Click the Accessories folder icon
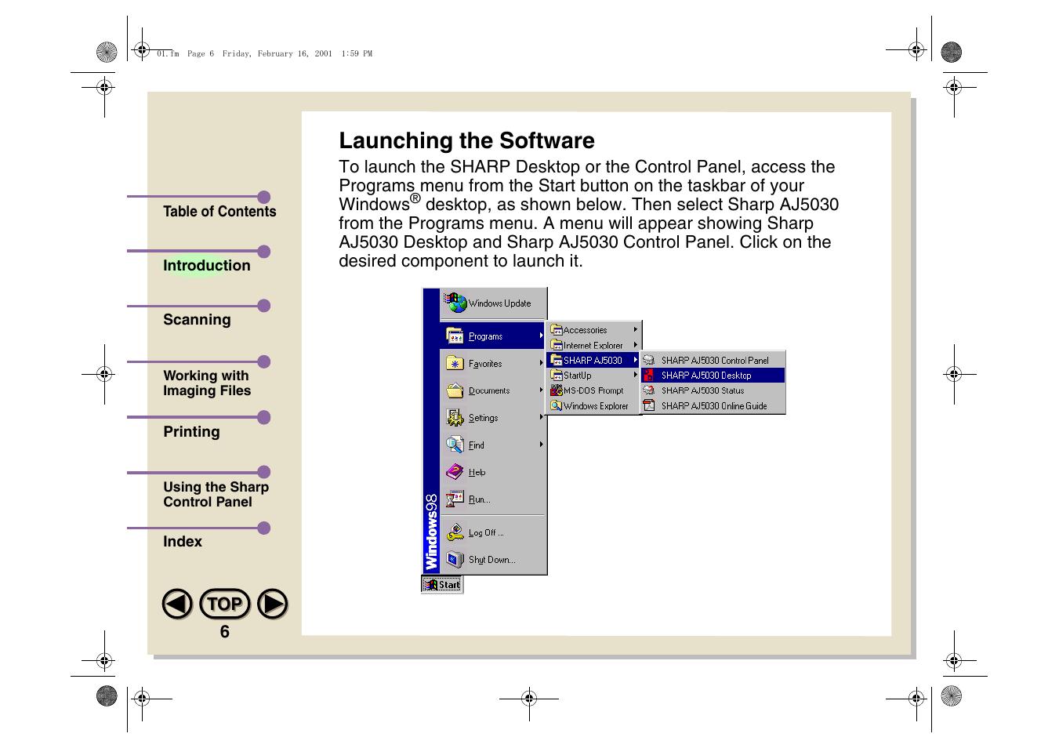The width and height of the screenshot is (1059, 748). (x=556, y=330)
